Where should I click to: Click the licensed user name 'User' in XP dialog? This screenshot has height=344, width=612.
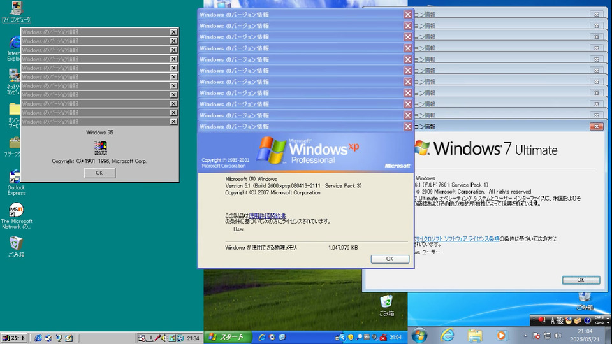pyautogui.click(x=238, y=229)
